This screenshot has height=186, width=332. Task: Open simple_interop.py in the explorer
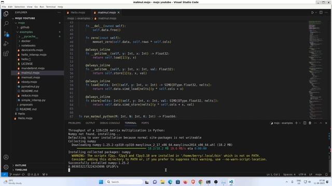tap(33, 100)
